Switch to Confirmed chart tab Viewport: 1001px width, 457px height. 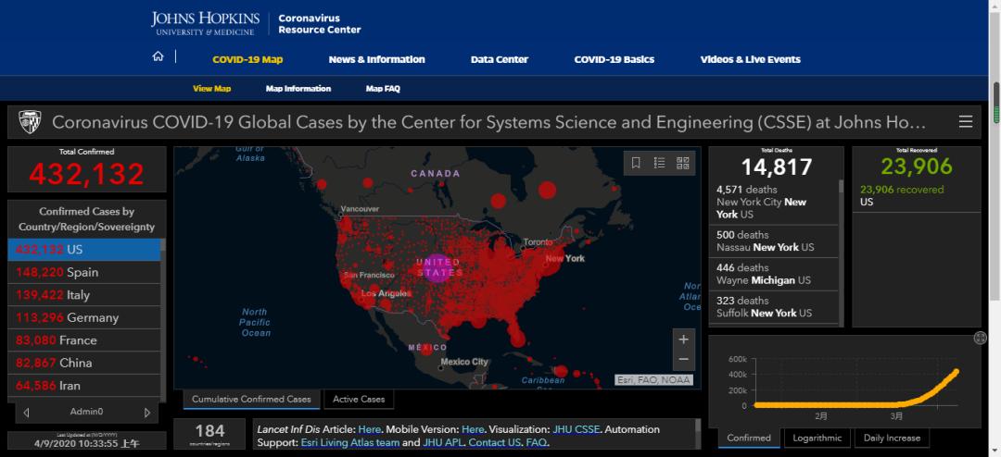pos(749,438)
